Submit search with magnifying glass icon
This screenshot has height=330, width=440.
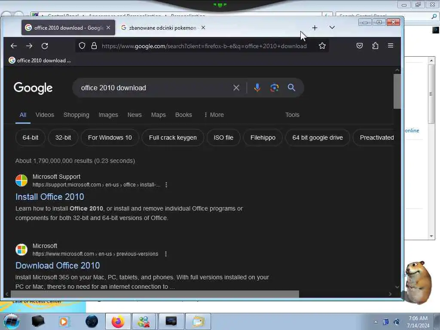coord(291,88)
